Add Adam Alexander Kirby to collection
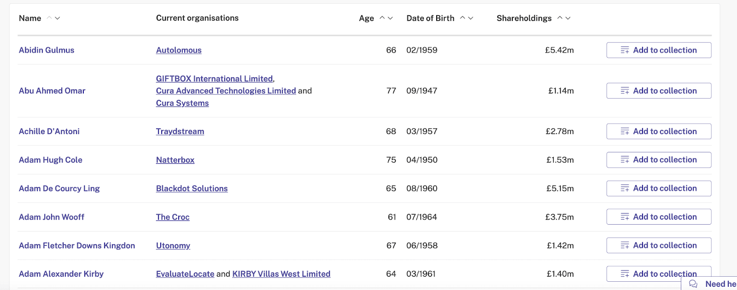 [x=659, y=274]
